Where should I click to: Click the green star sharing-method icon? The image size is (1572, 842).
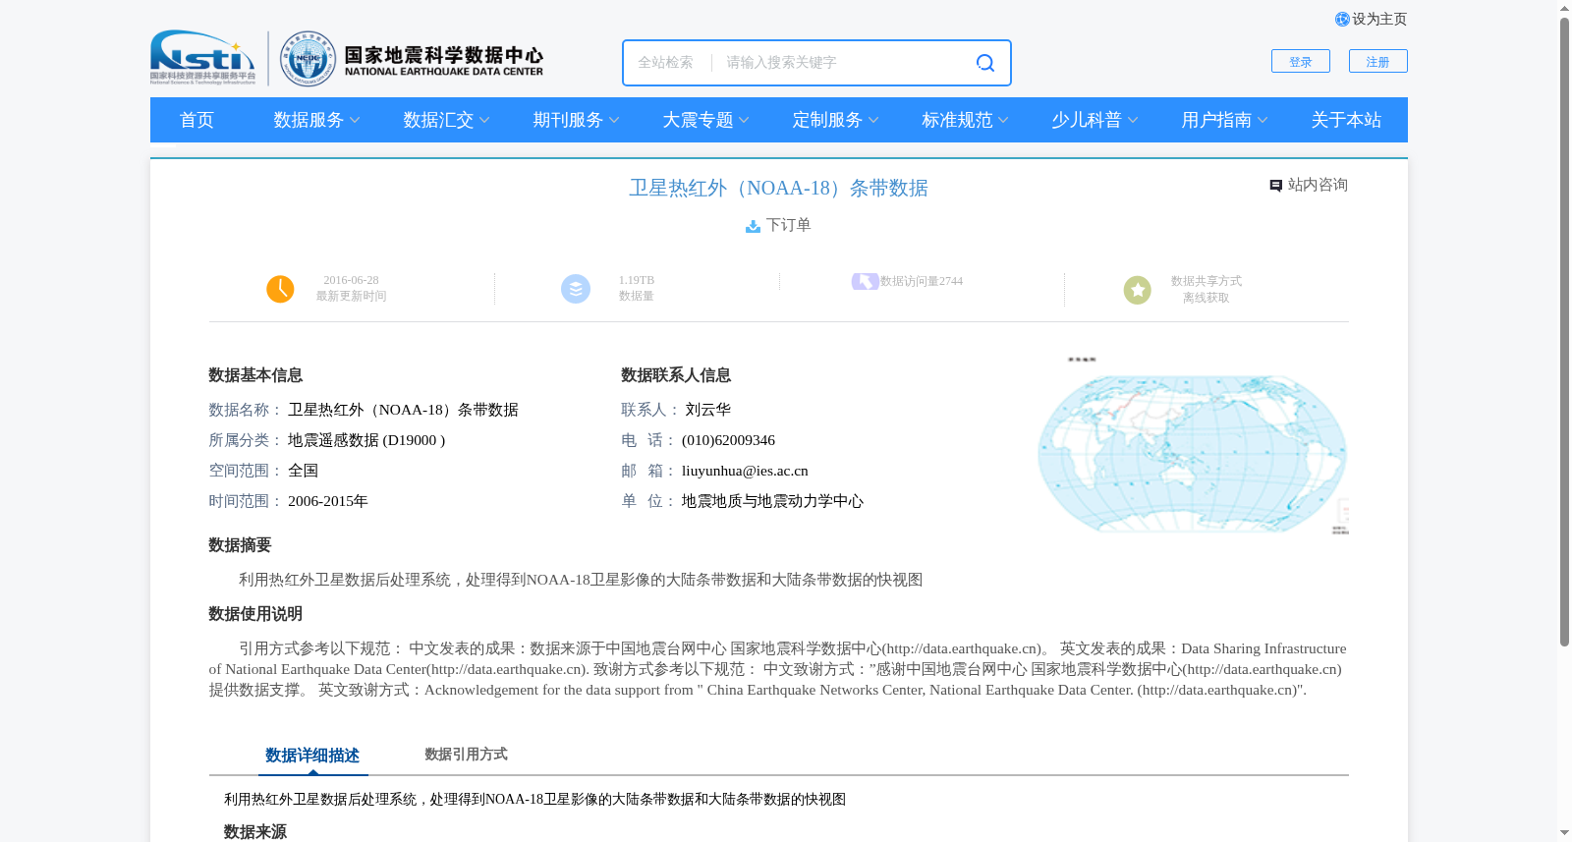click(x=1138, y=290)
